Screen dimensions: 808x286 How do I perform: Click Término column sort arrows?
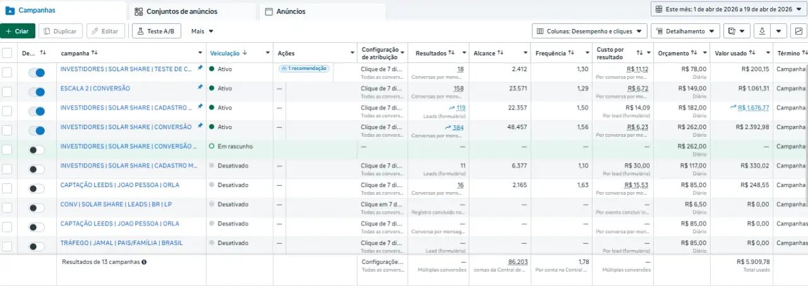tap(805, 53)
